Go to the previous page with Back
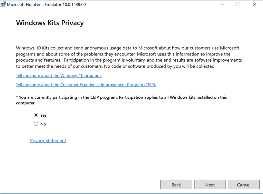Viewport: 263px width, 194px height. coord(176,185)
